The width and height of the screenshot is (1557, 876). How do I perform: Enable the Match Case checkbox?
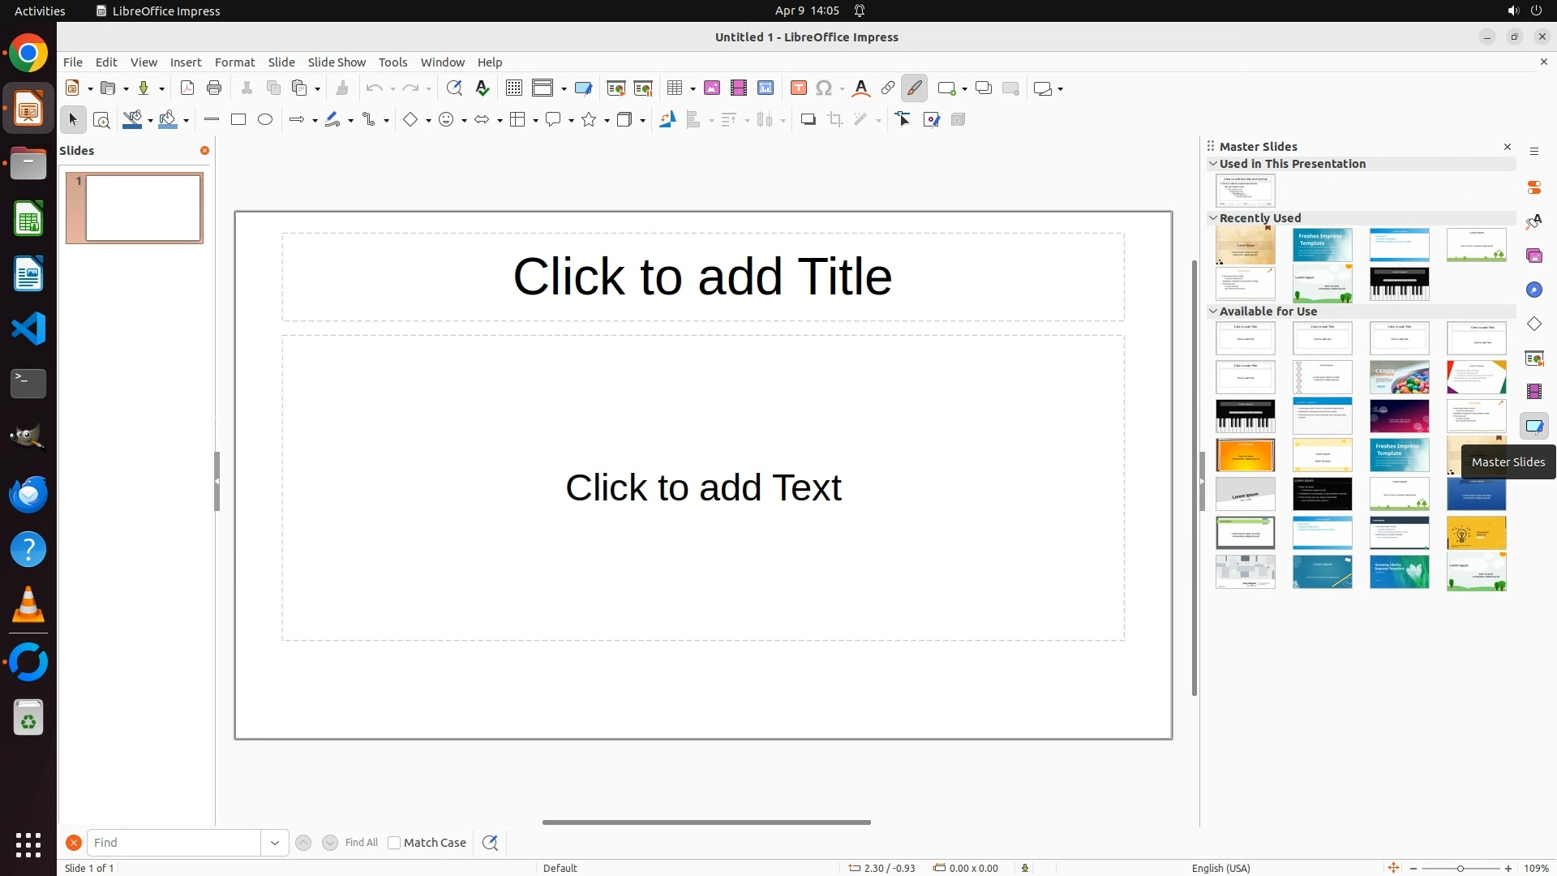[394, 843]
